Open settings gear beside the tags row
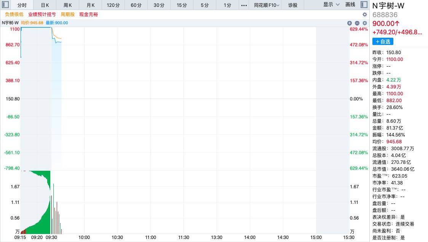 365,14
